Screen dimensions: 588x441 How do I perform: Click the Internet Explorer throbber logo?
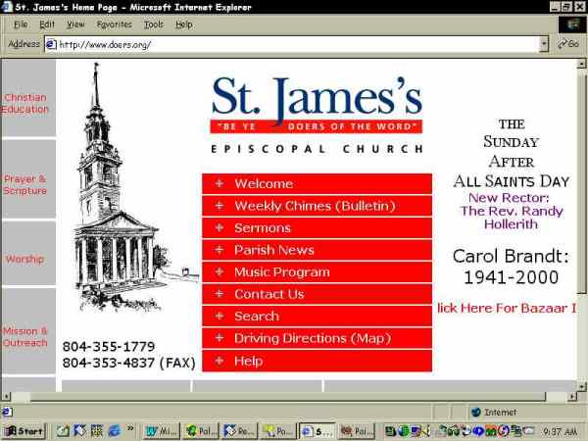click(x=572, y=25)
